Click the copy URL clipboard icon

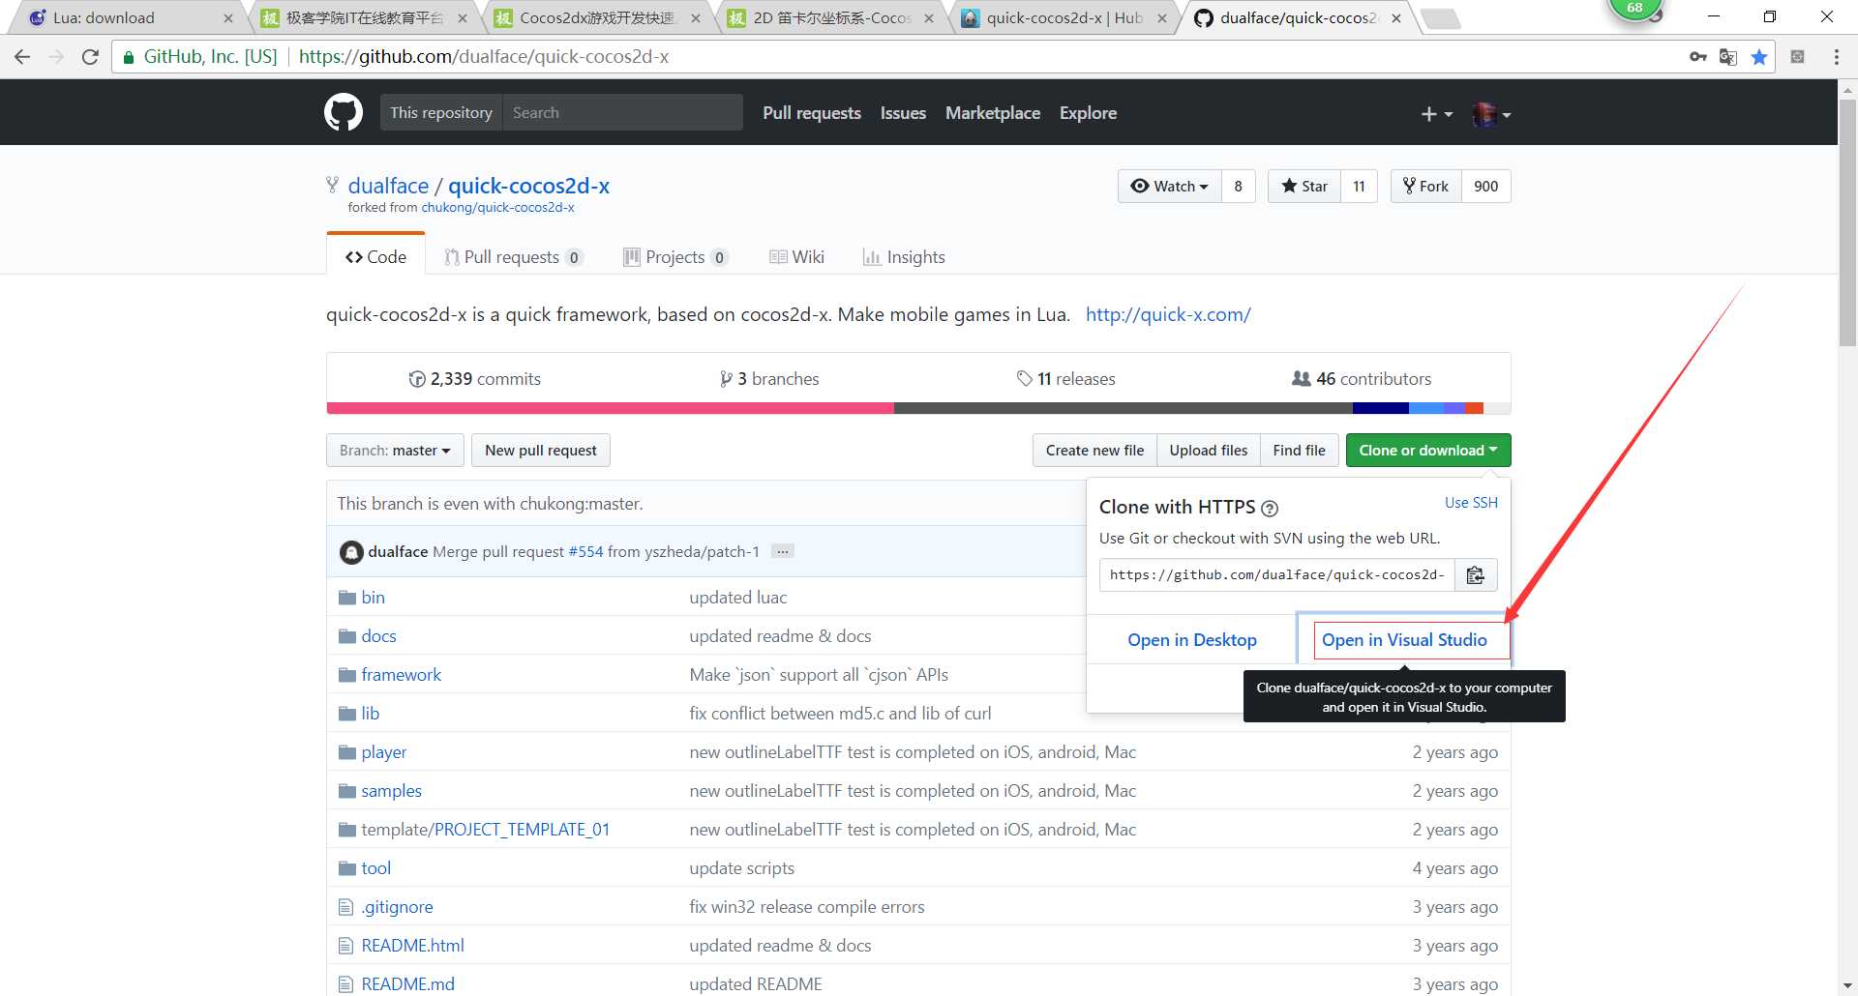pos(1476,575)
